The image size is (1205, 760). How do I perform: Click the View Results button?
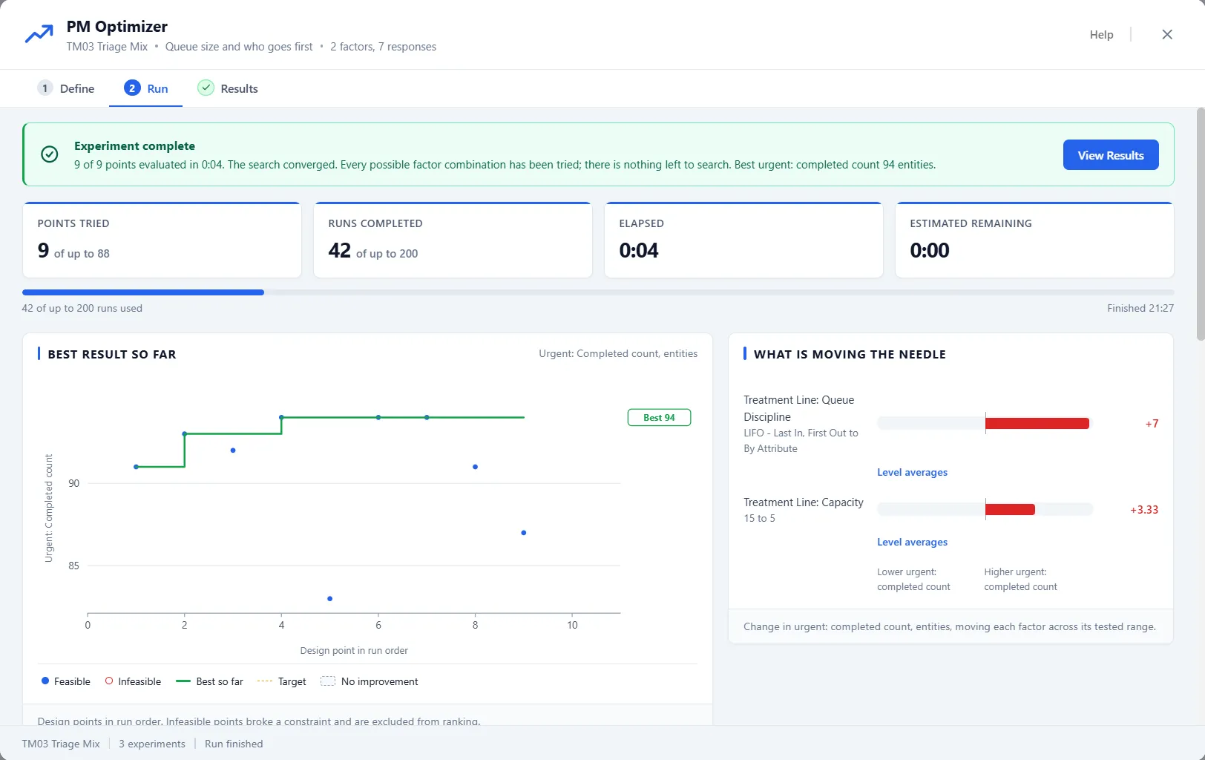(x=1110, y=155)
